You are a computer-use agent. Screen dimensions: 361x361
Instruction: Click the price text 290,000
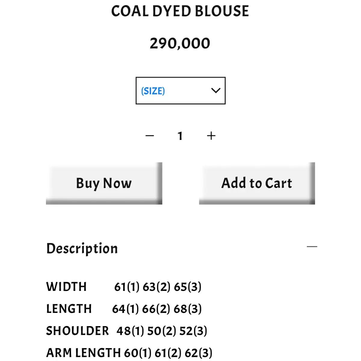[180, 43]
